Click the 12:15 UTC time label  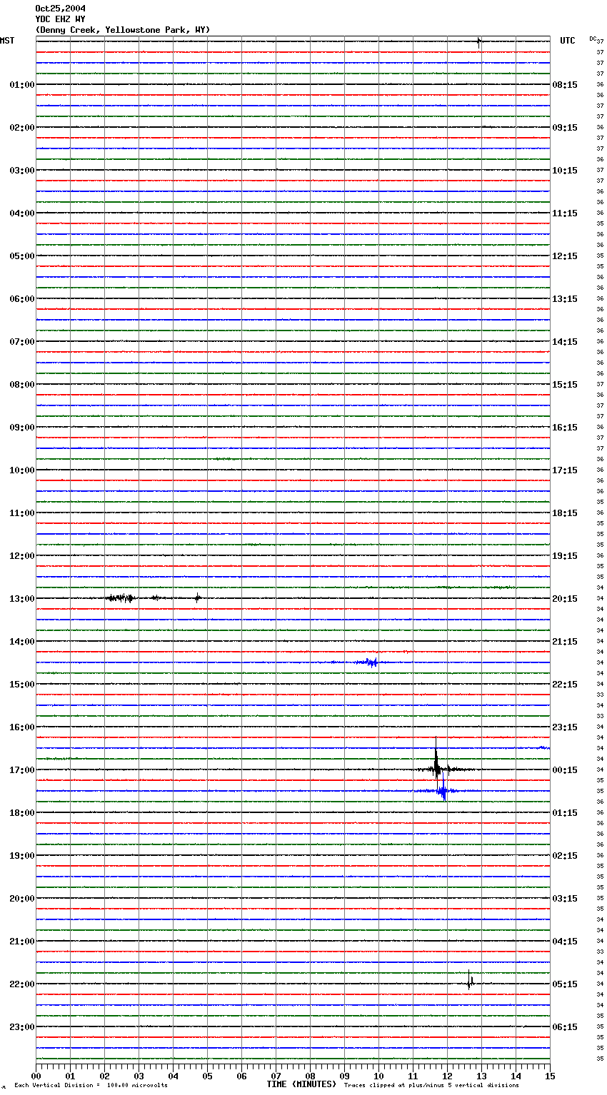coord(565,256)
